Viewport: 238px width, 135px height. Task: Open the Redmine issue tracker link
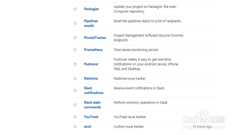click(x=91, y=78)
